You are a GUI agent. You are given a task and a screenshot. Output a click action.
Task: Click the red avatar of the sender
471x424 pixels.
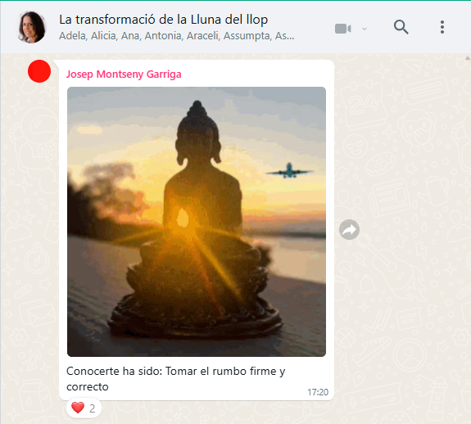[x=39, y=71]
